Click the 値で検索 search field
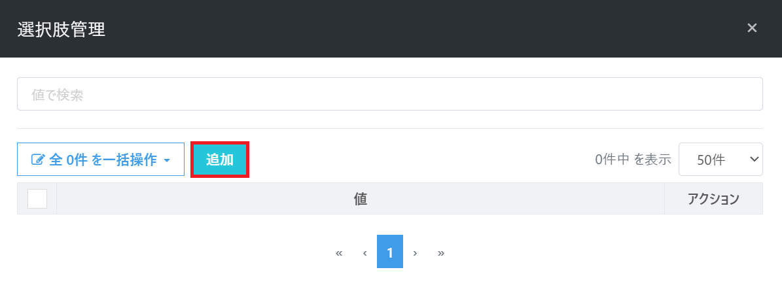 point(390,94)
